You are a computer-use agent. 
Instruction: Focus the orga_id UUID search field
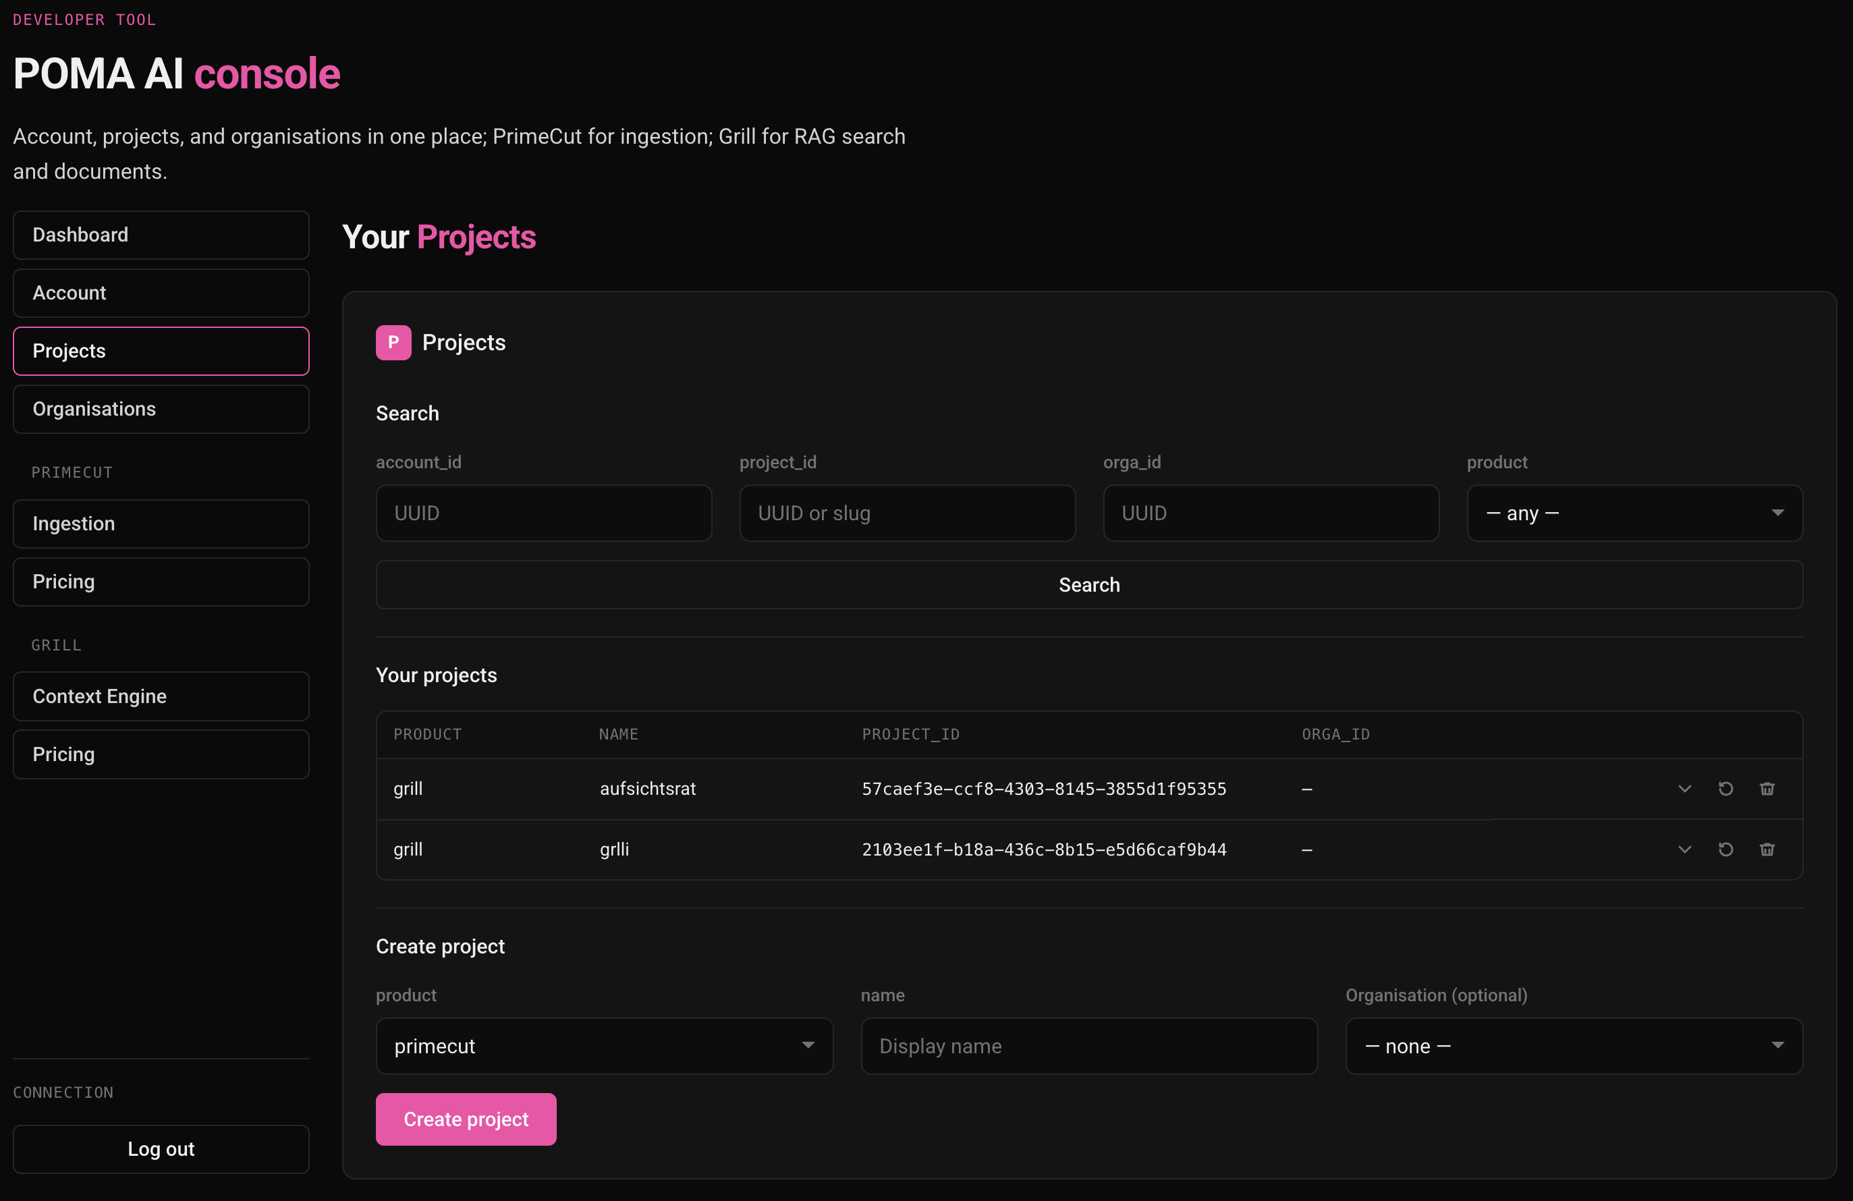(x=1271, y=513)
